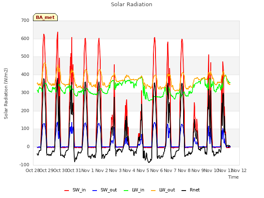
Task: Click the Nov 7 x-axis label
Action: pos(170,170)
